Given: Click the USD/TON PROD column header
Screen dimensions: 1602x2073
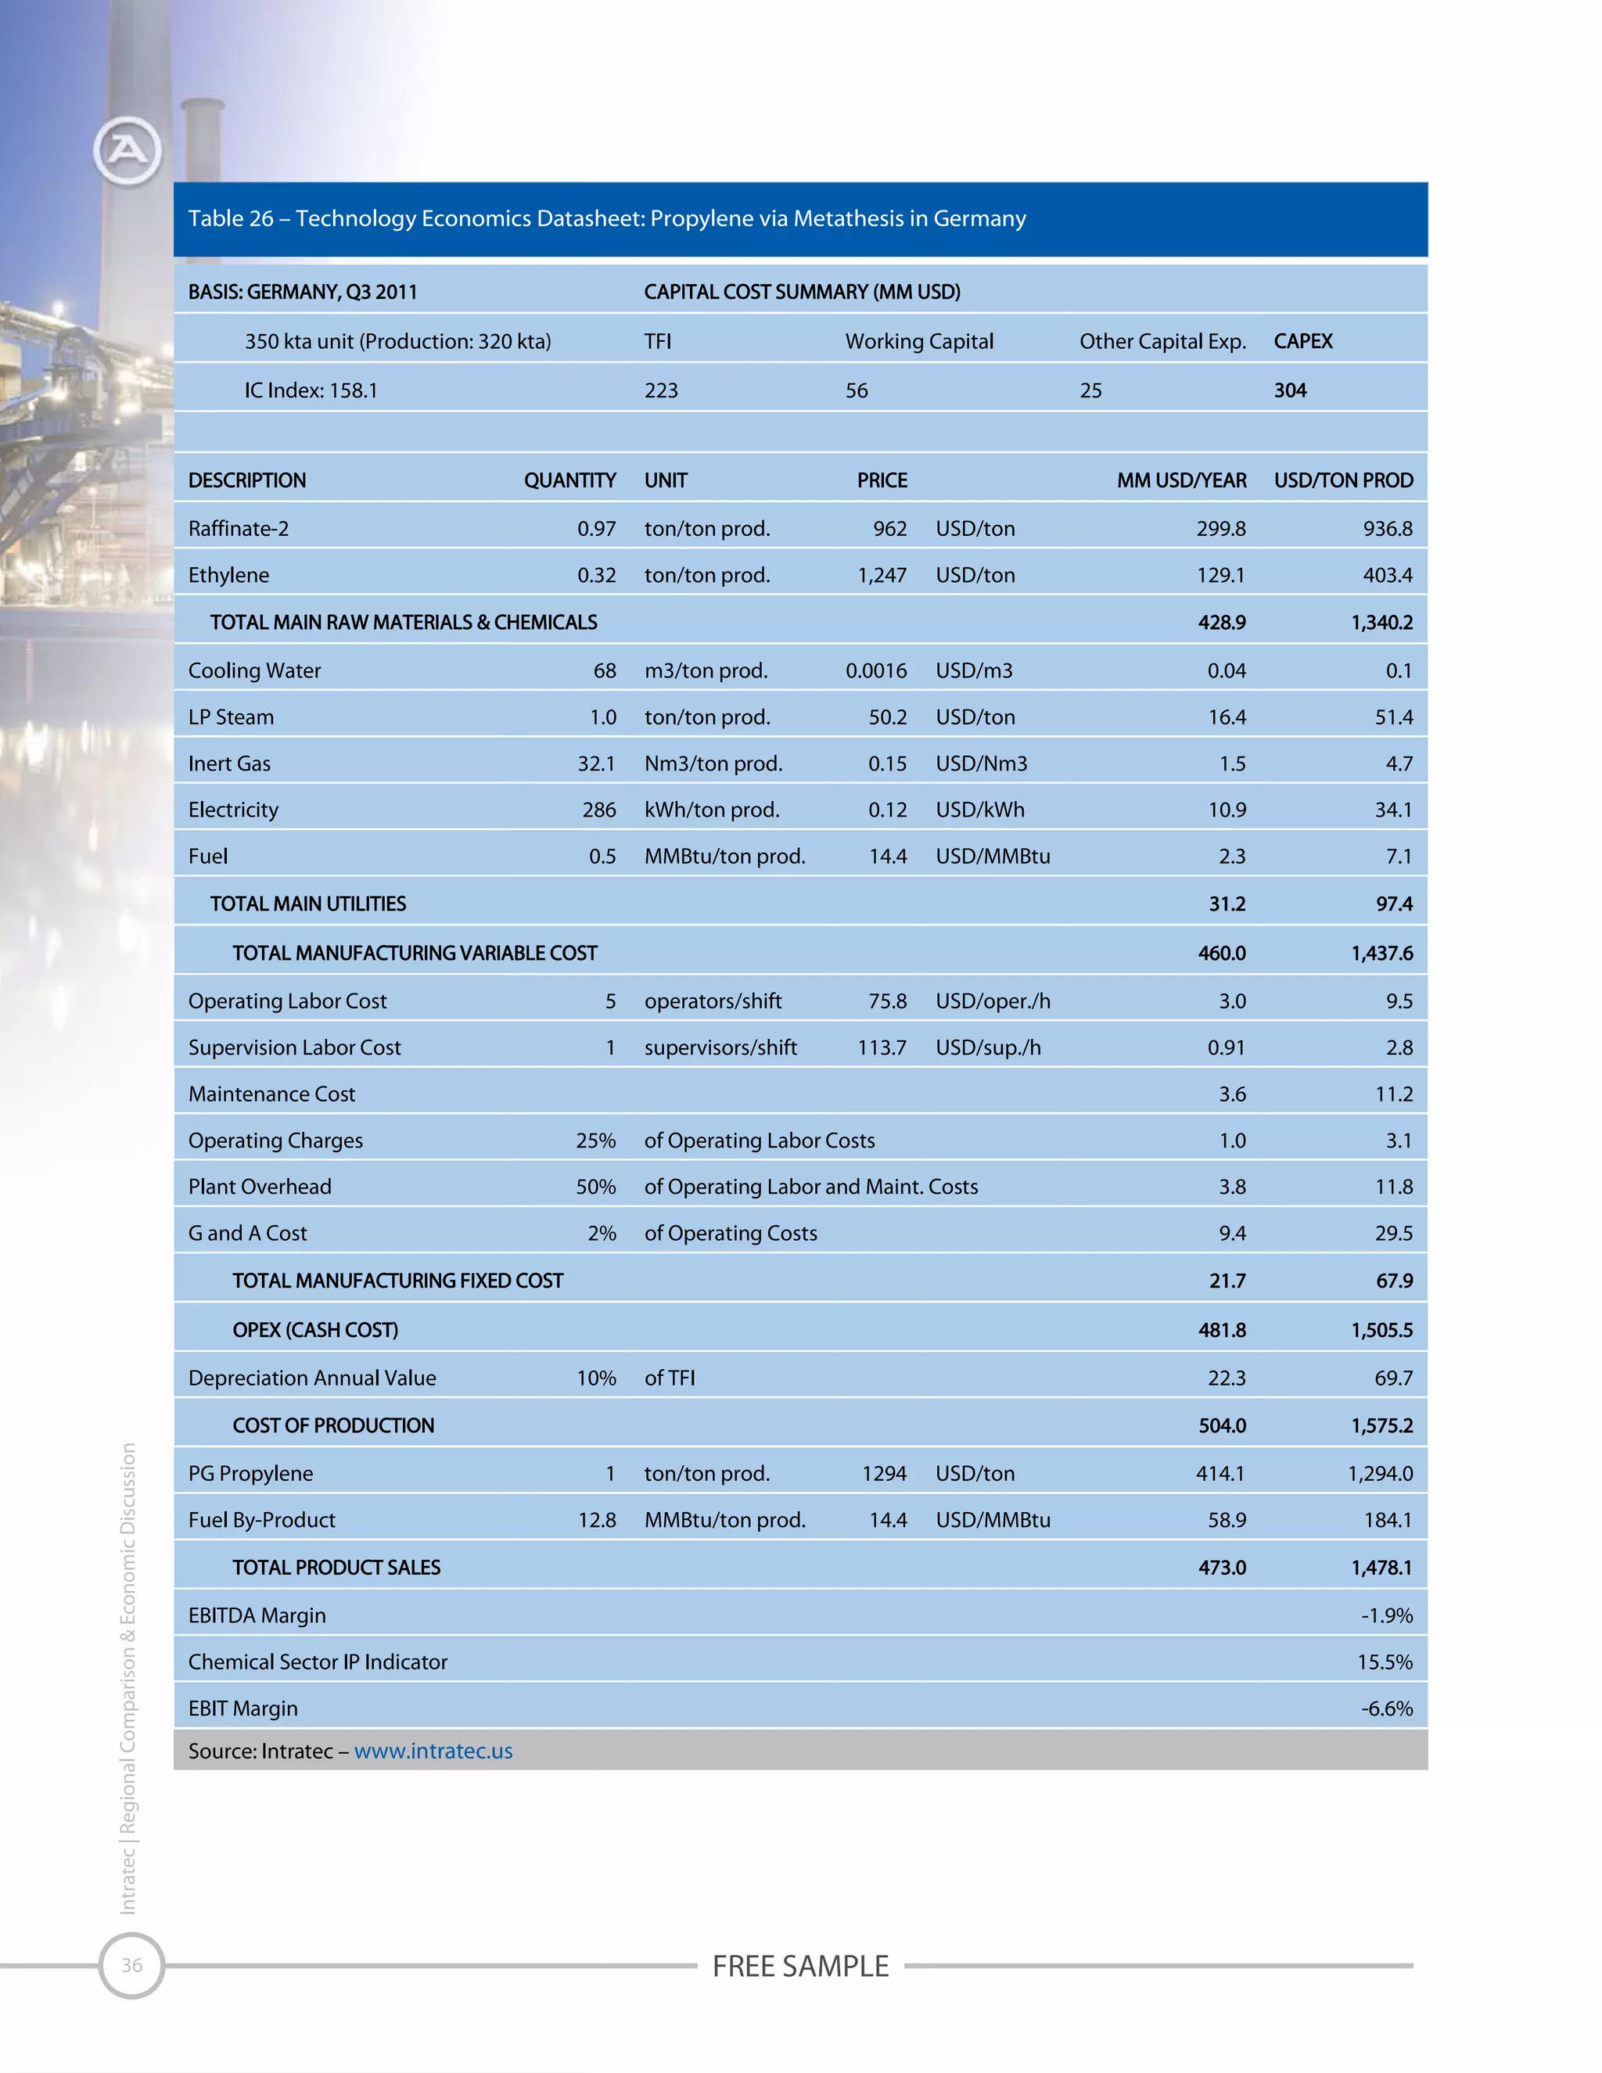Looking at the screenshot, I should 1343,480.
